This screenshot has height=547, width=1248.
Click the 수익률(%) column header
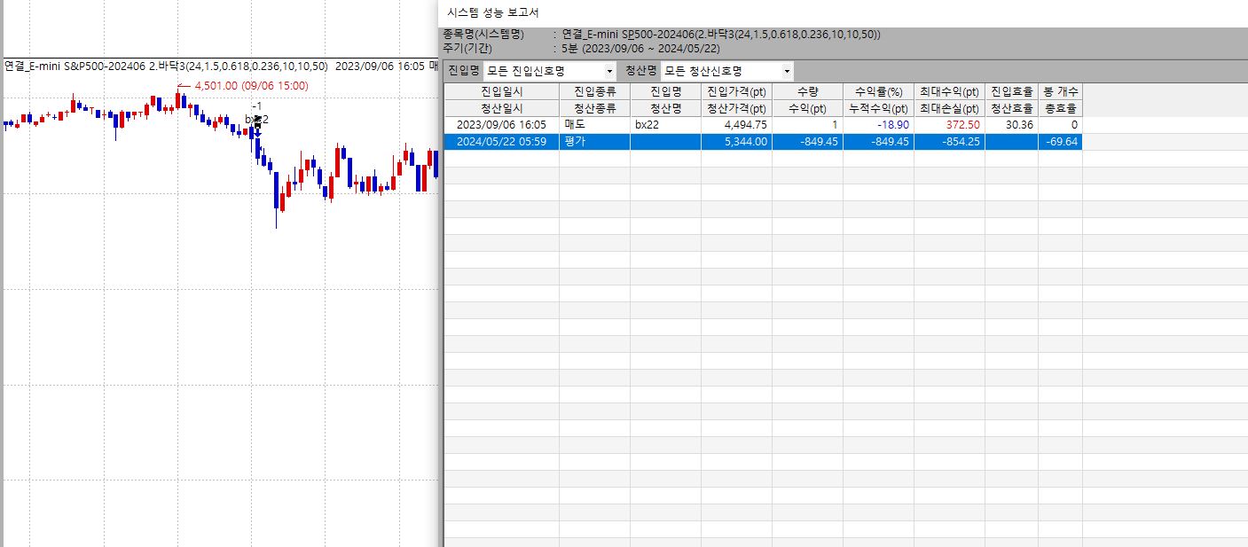(x=877, y=91)
